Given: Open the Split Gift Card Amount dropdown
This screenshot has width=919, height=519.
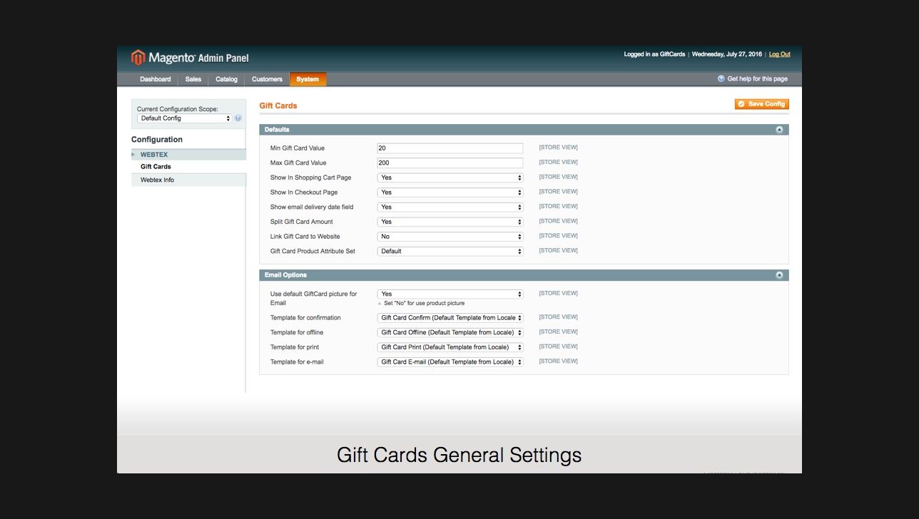Looking at the screenshot, I should (450, 222).
